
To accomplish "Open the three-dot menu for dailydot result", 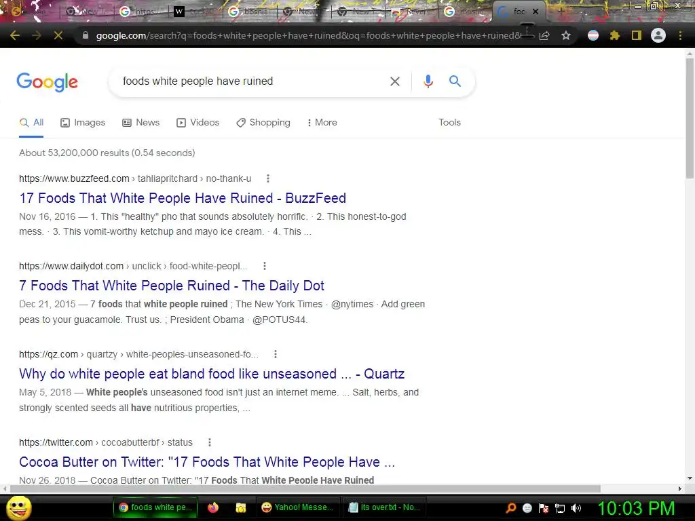I will [x=265, y=266].
